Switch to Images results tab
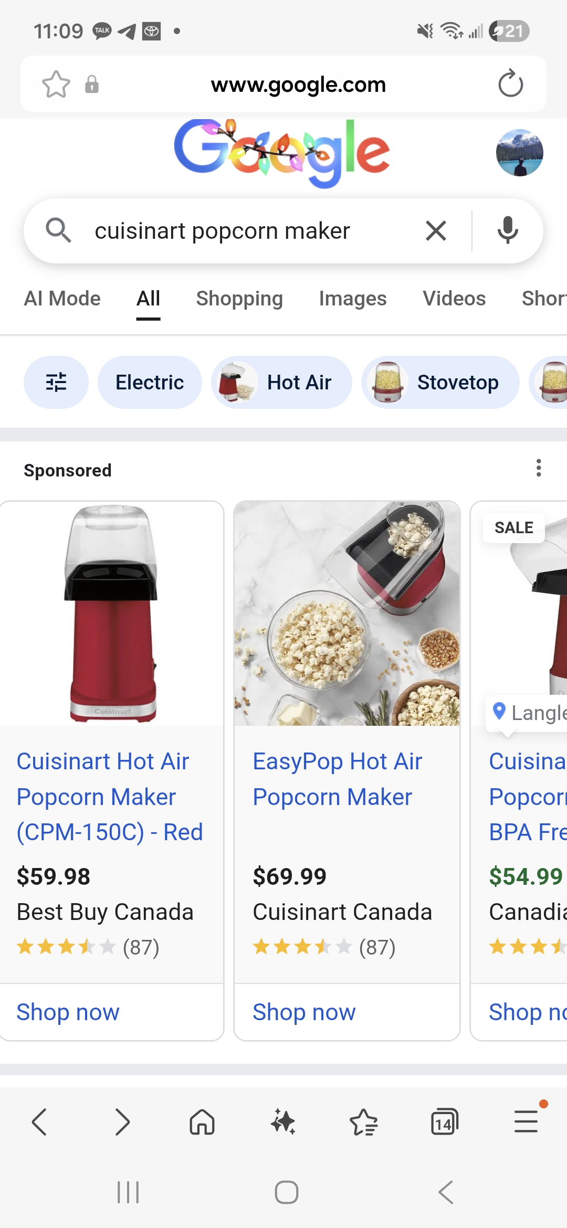Viewport: 567px width, 1228px height. point(353,299)
